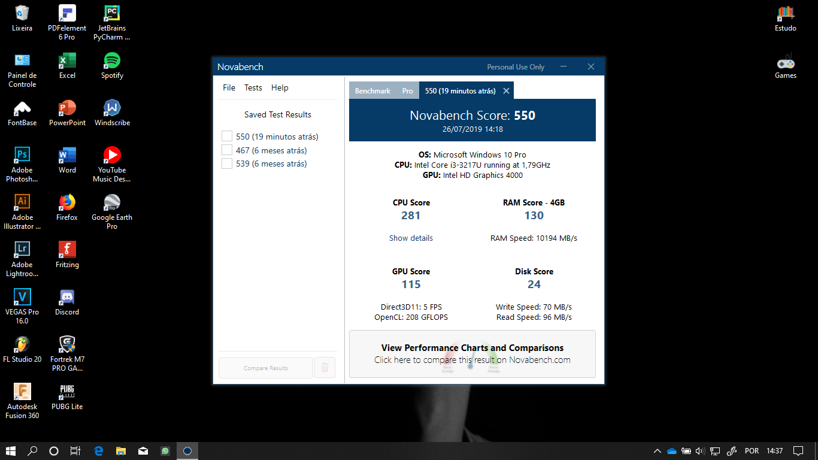
Task: Open the File menu in Novabench
Action: point(229,87)
